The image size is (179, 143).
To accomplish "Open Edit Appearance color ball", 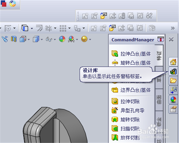I will pyautogui.click(x=62, y=39).
